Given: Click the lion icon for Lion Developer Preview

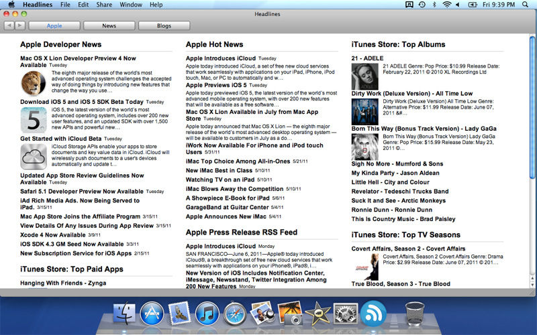Looking at the screenshot, I should (33, 83).
